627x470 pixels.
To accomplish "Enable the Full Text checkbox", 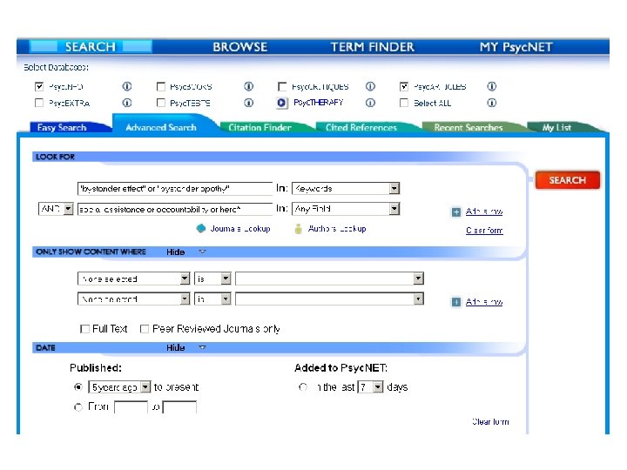I will 84,329.
